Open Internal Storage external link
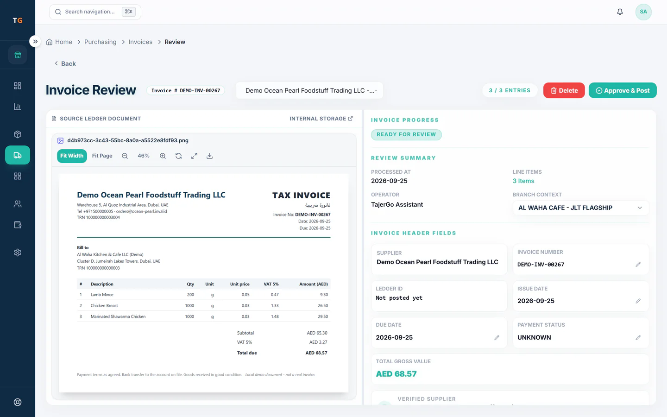The width and height of the screenshot is (667, 417). click(321, 119)
